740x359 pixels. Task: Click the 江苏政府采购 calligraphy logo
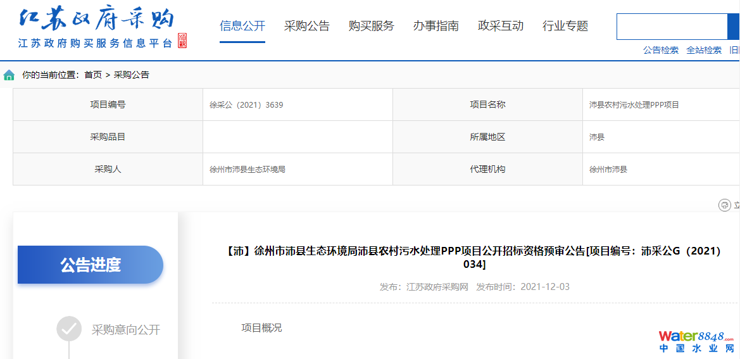[96, 20]
